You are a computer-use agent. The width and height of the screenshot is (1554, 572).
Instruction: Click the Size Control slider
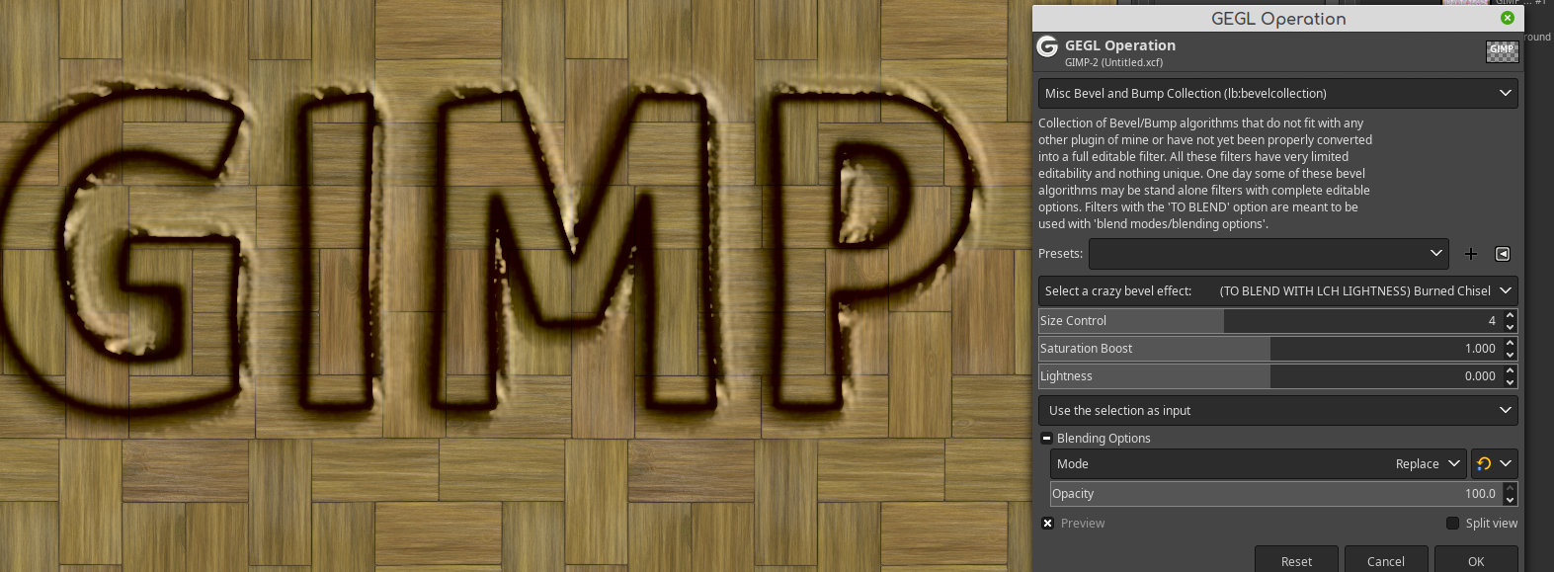pos(1269,321)
